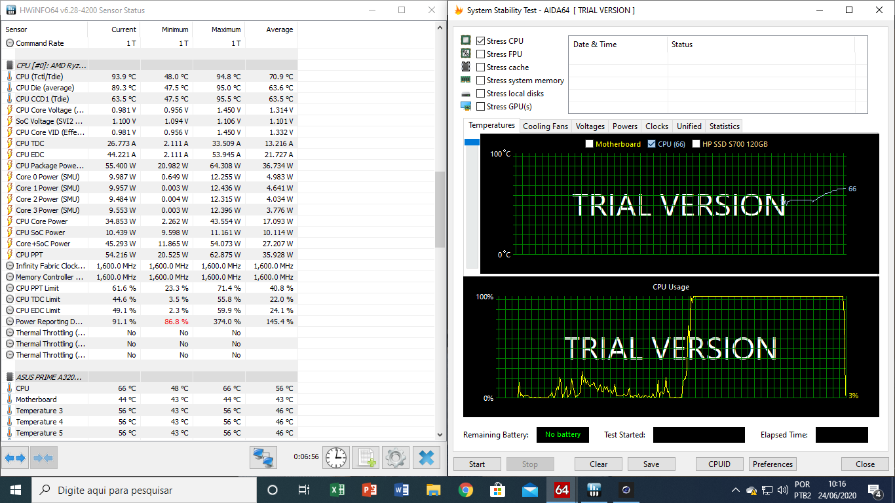Viewport: 895px width, 503px height.
Task: Click CPU chip icon beside Stress CPU
Action: click(466, 41)
